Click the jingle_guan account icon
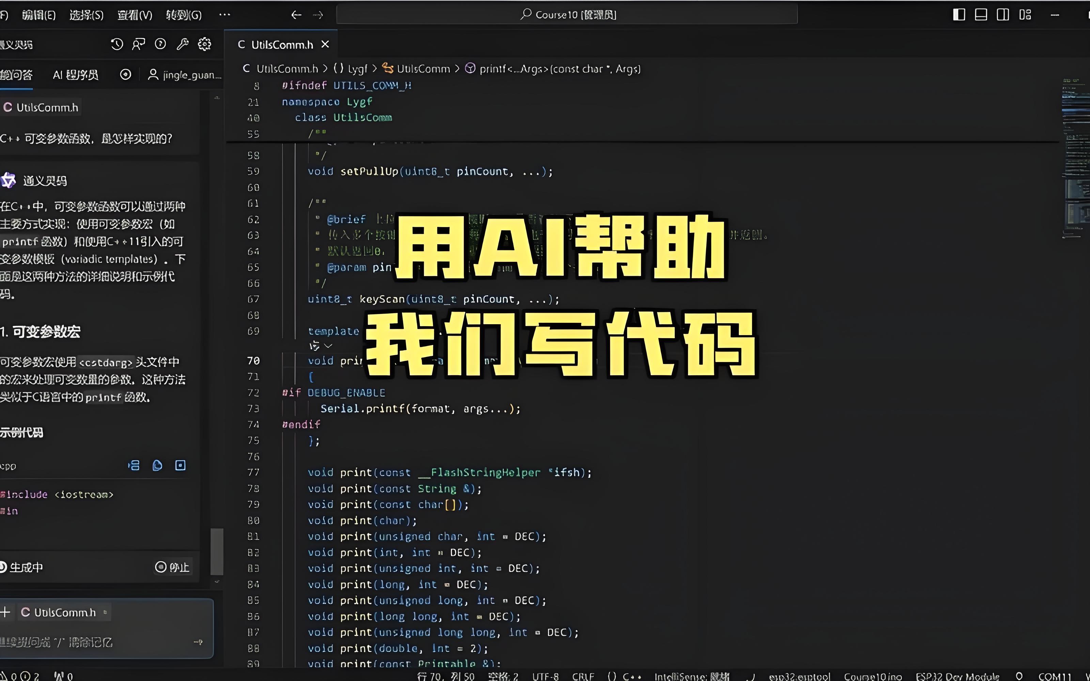 pos(152,75)
